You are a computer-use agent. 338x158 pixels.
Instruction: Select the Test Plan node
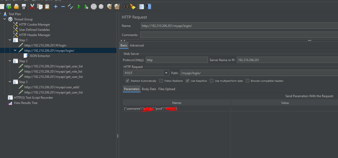pos(15,14)
